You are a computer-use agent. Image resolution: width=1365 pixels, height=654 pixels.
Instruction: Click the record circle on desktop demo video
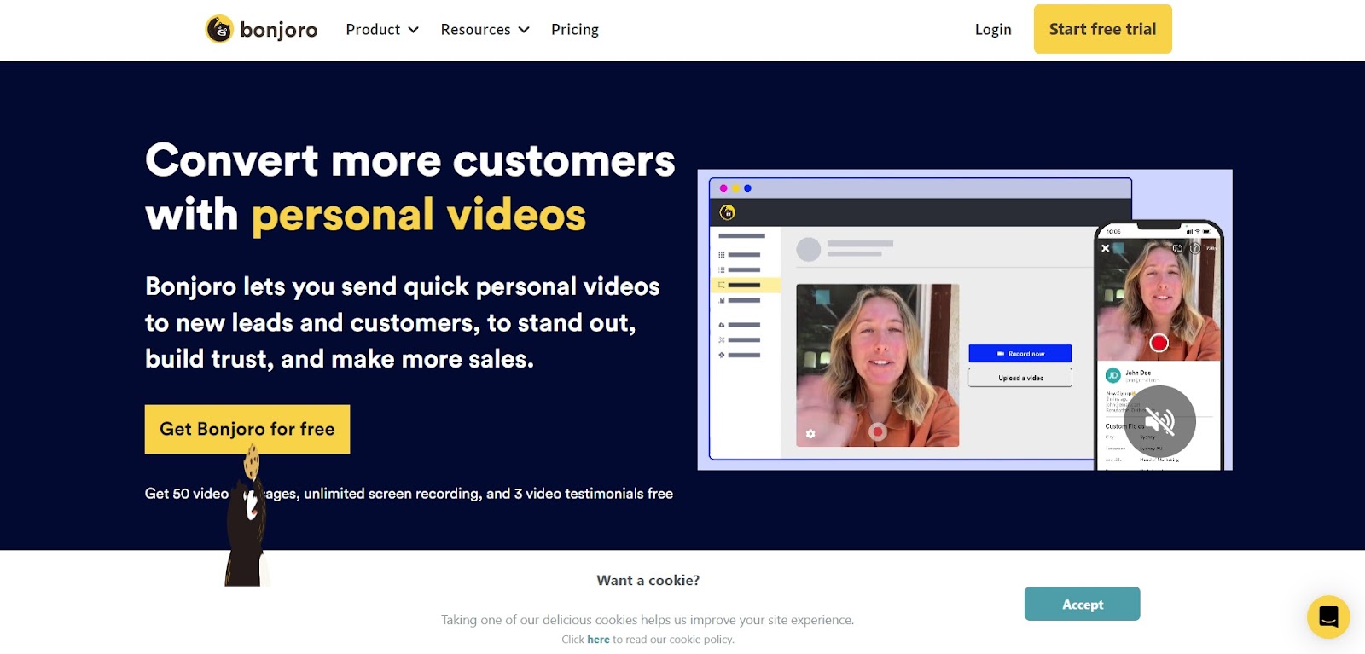click(877, 432)
